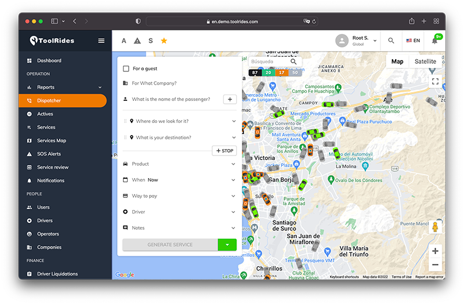Open Reports in the sidebar
Viewport: 464px width, 304px height.
(46, 87)
